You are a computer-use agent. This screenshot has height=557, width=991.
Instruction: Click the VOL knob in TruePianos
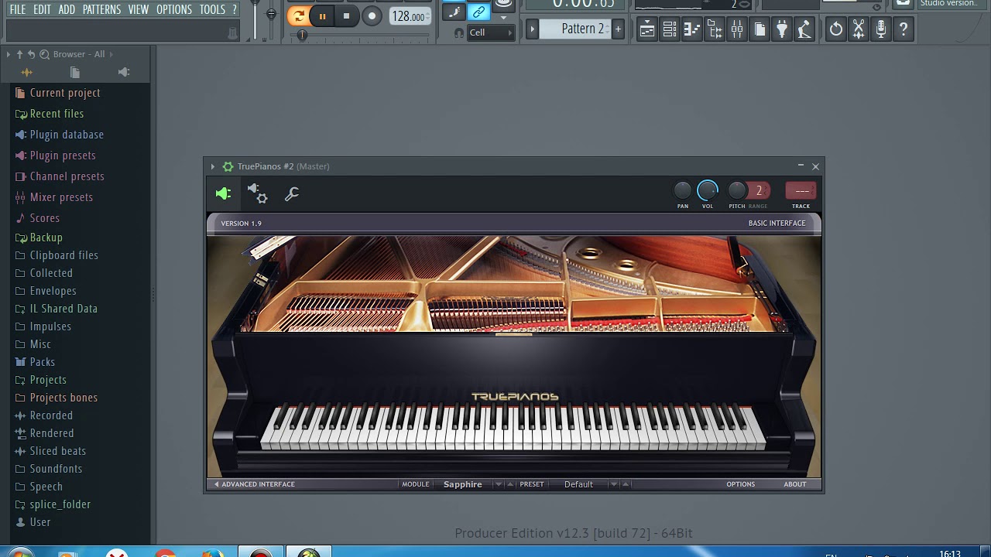(x=708, y=190)
